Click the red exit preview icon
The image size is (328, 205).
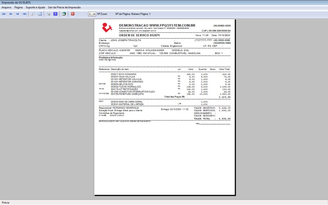73,14
